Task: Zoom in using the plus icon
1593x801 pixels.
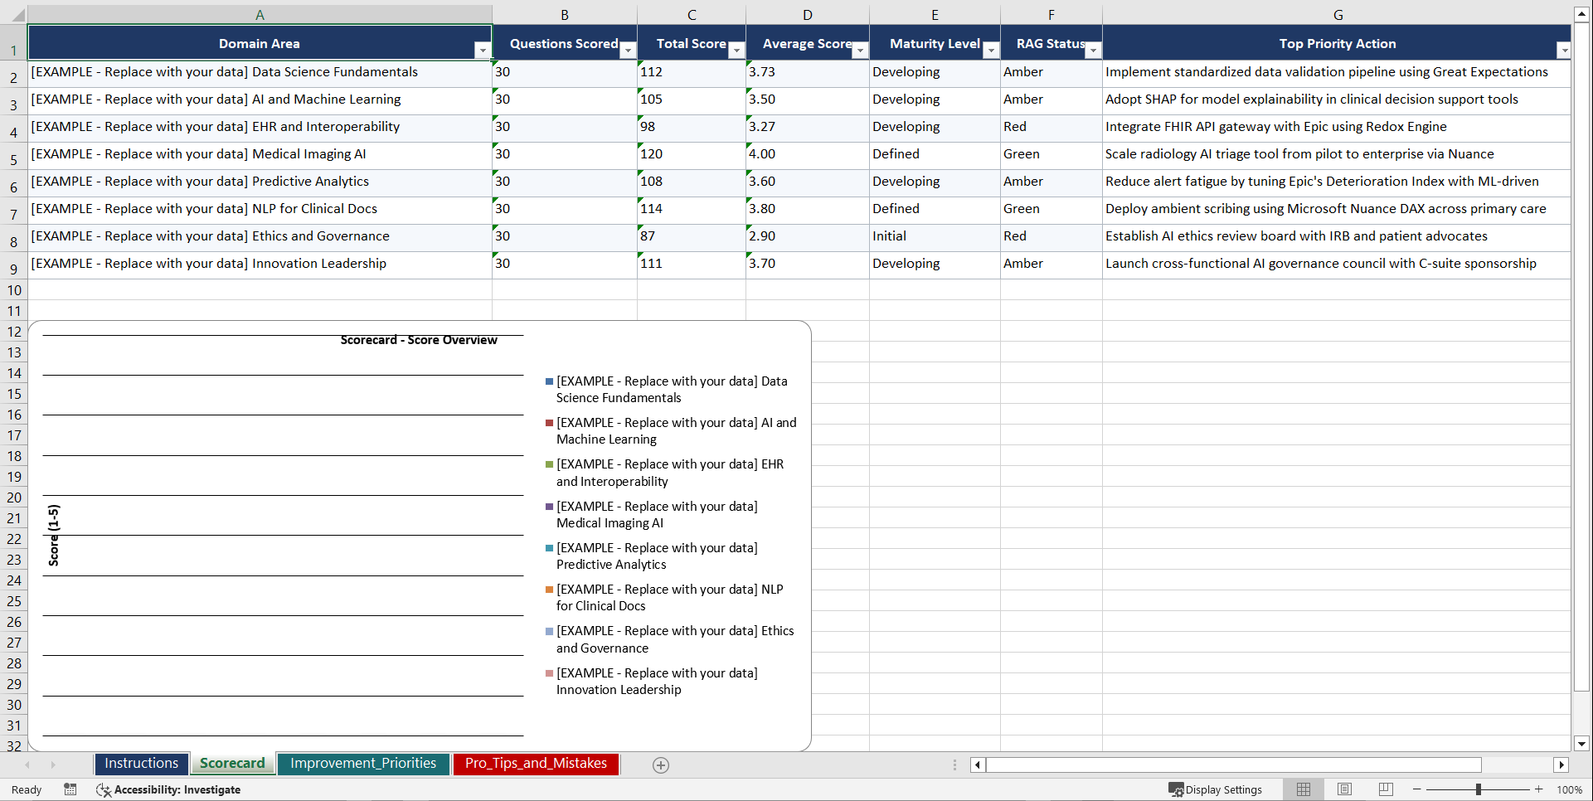Action: coord(1538,789)
